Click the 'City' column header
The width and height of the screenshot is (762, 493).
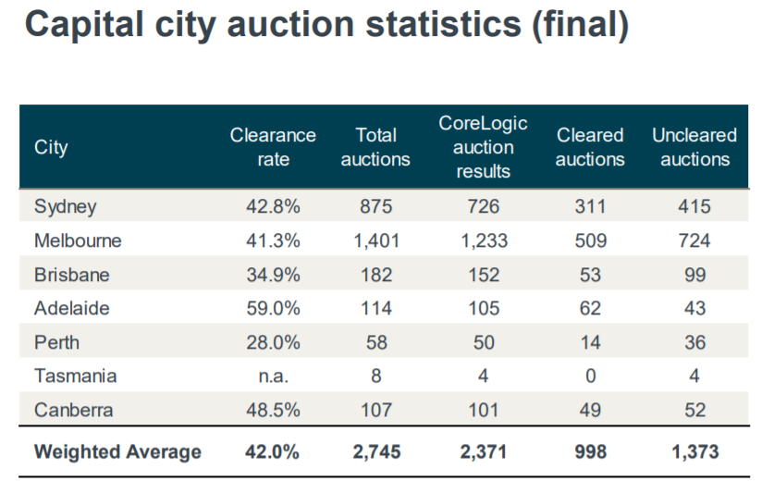(51, 147)
